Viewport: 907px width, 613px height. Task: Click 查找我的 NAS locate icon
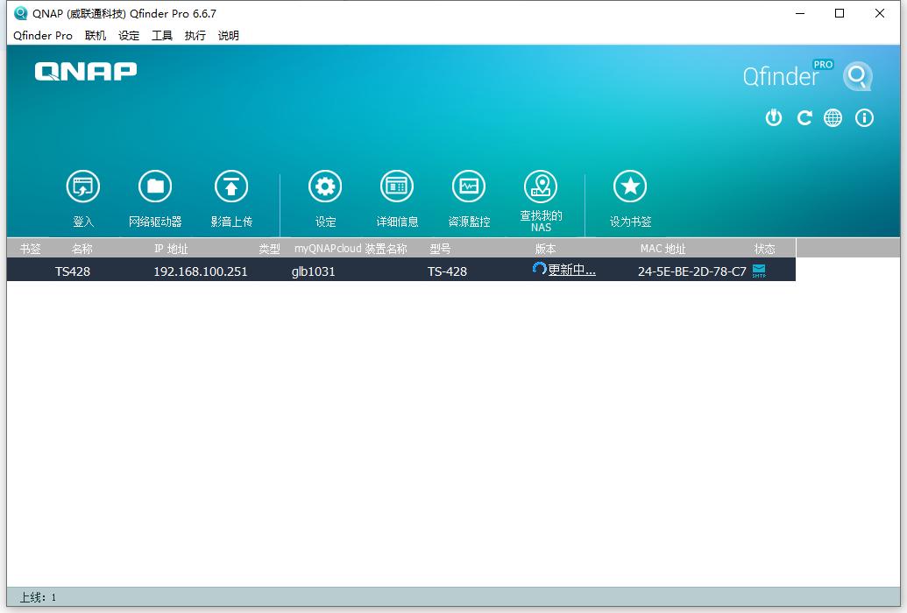541,187
